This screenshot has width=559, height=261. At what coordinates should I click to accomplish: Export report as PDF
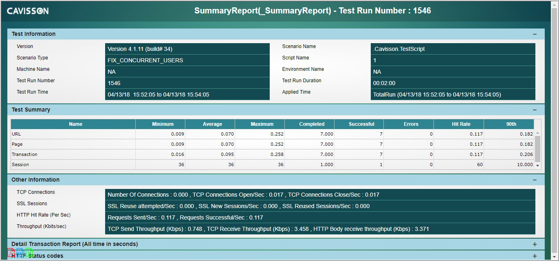coord(11,252)
